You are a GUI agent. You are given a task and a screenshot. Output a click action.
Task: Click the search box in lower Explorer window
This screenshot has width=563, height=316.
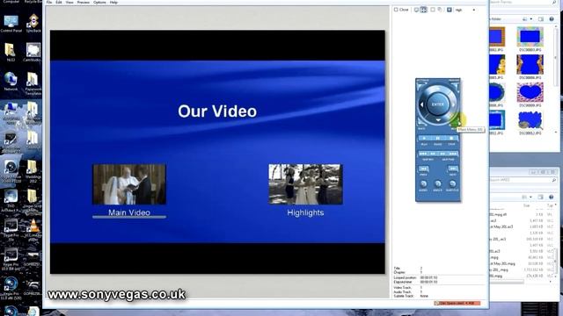point(523,180)
